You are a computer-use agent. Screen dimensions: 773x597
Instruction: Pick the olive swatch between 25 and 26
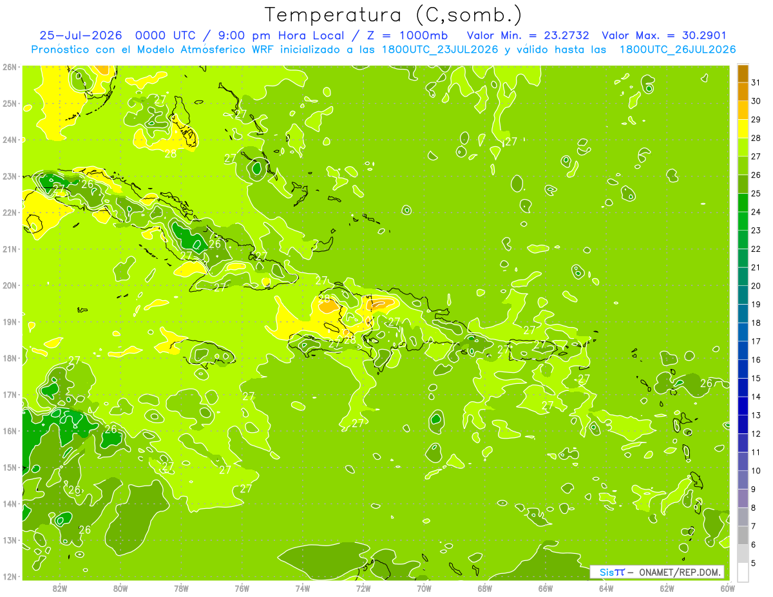coord(743,184)
